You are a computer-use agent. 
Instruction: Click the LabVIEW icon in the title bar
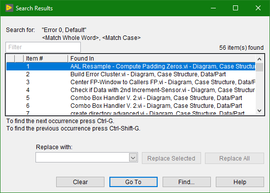[9, 8]
